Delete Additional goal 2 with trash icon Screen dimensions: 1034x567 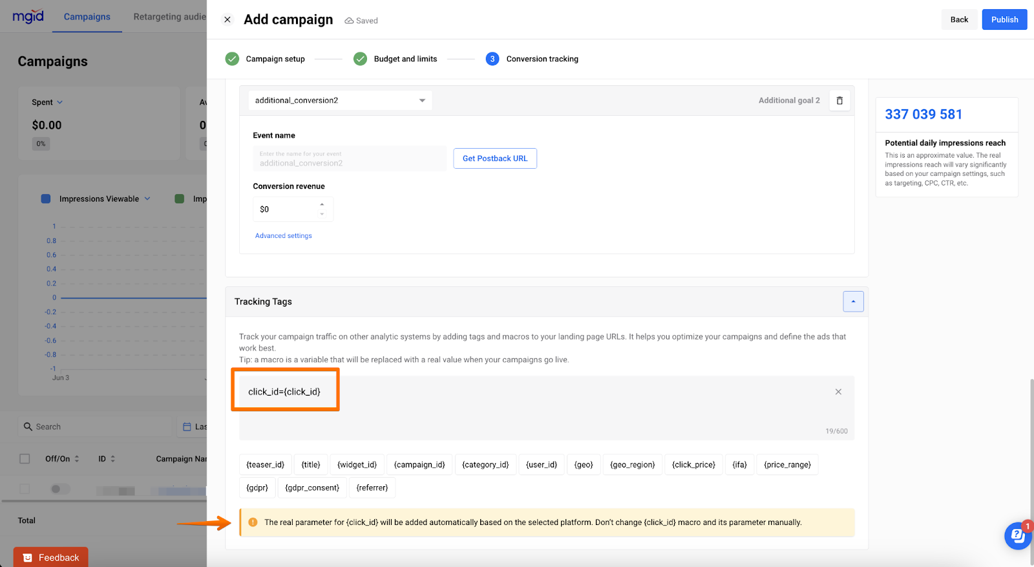[x=839, y=100]
